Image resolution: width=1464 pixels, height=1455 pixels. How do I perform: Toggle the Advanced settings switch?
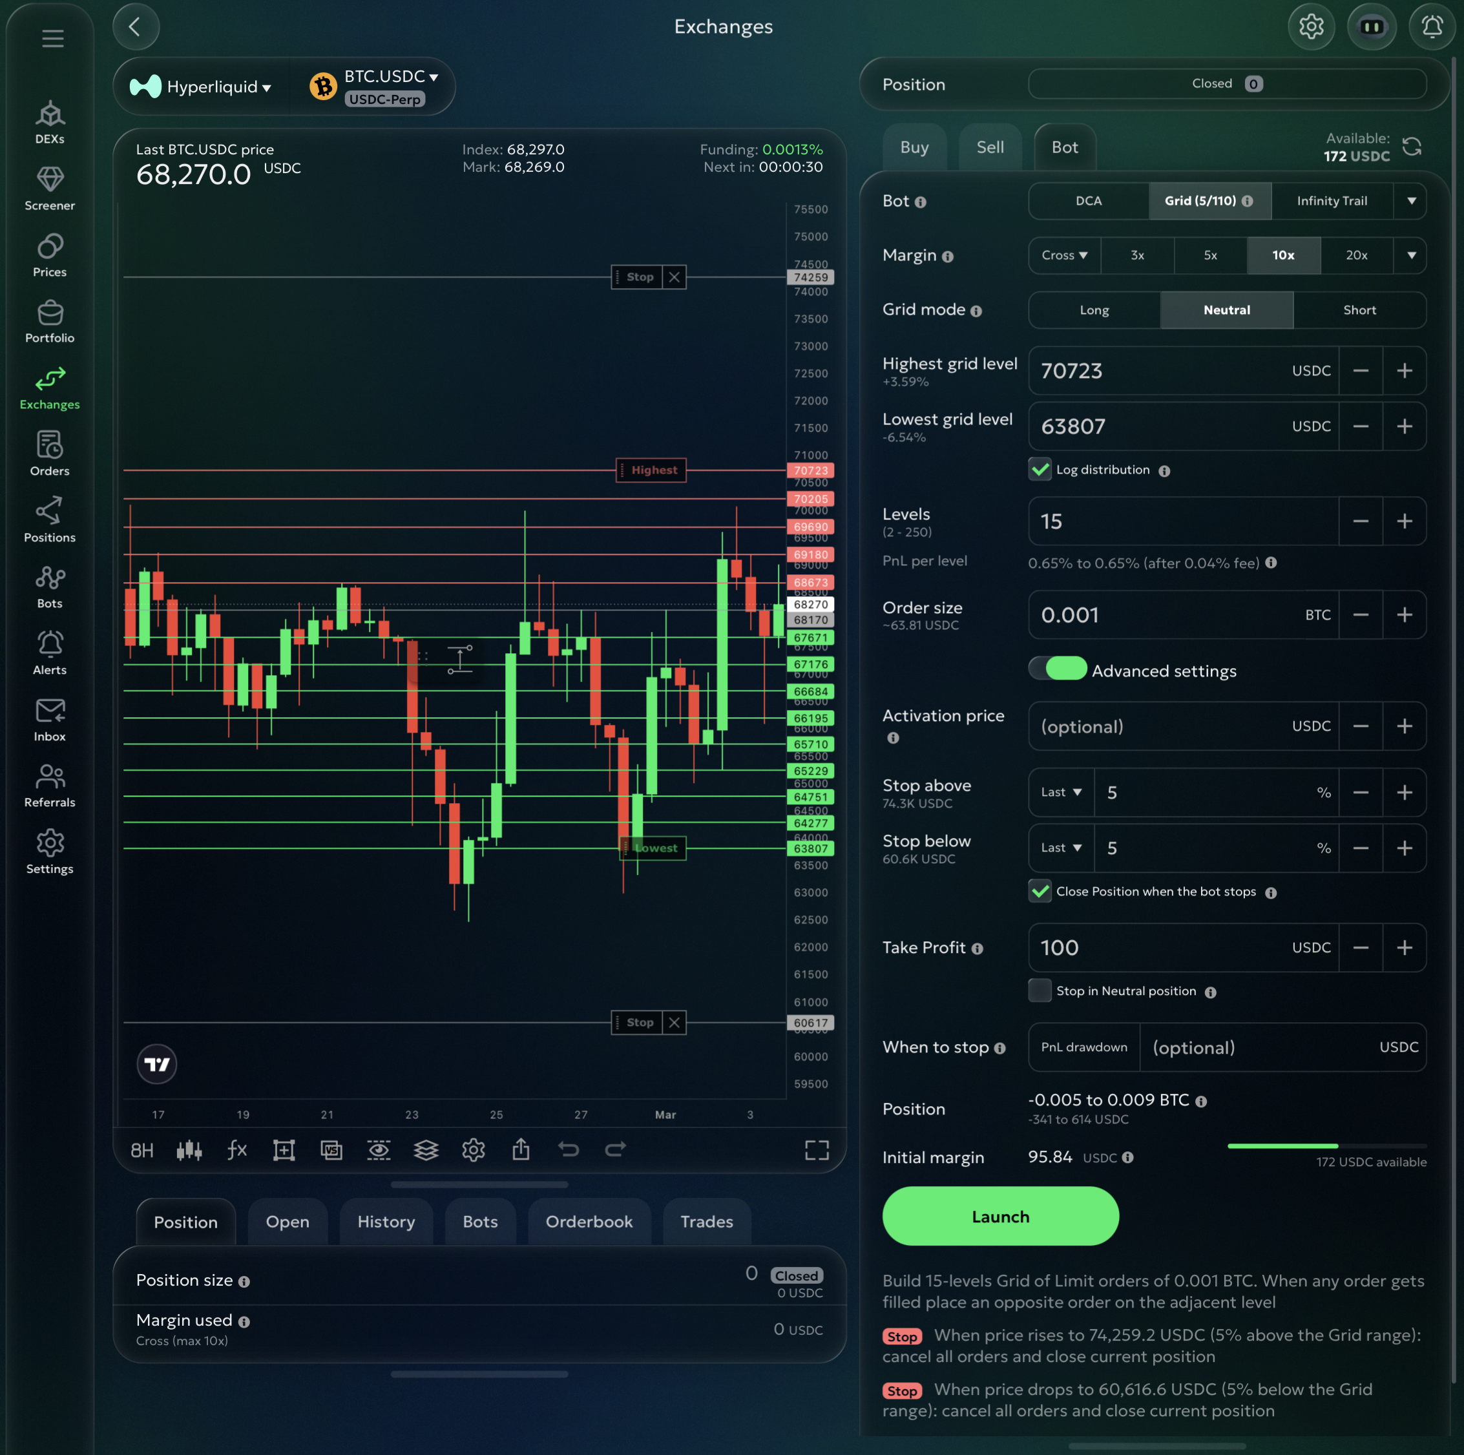(1058, 669)
